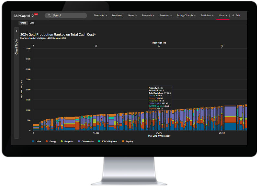
Task: Click the '4,000' y-axis label
Action: [28, 49]
